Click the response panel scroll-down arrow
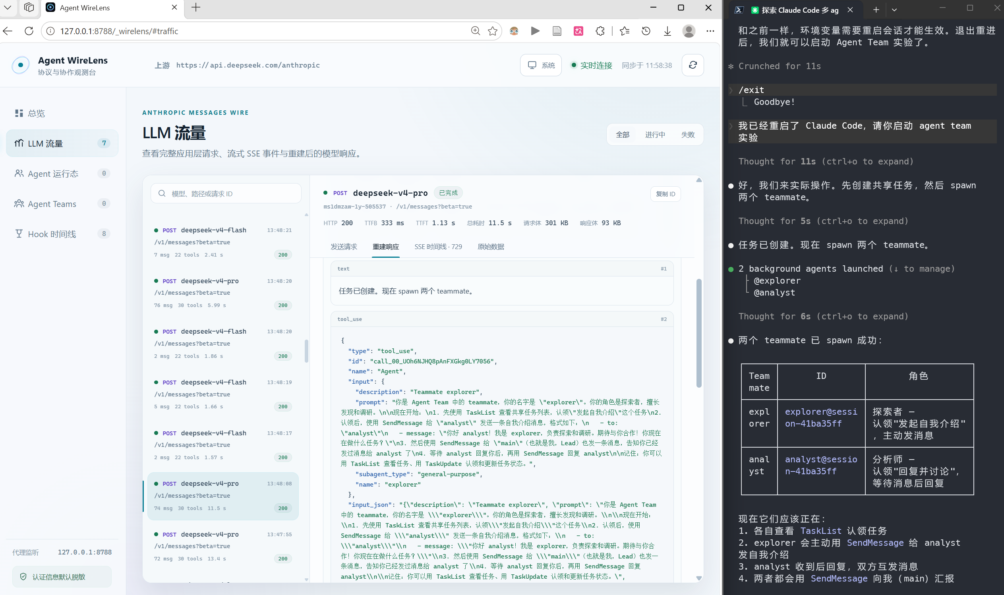Screen dimensions: 1004x595 [699, 578]
